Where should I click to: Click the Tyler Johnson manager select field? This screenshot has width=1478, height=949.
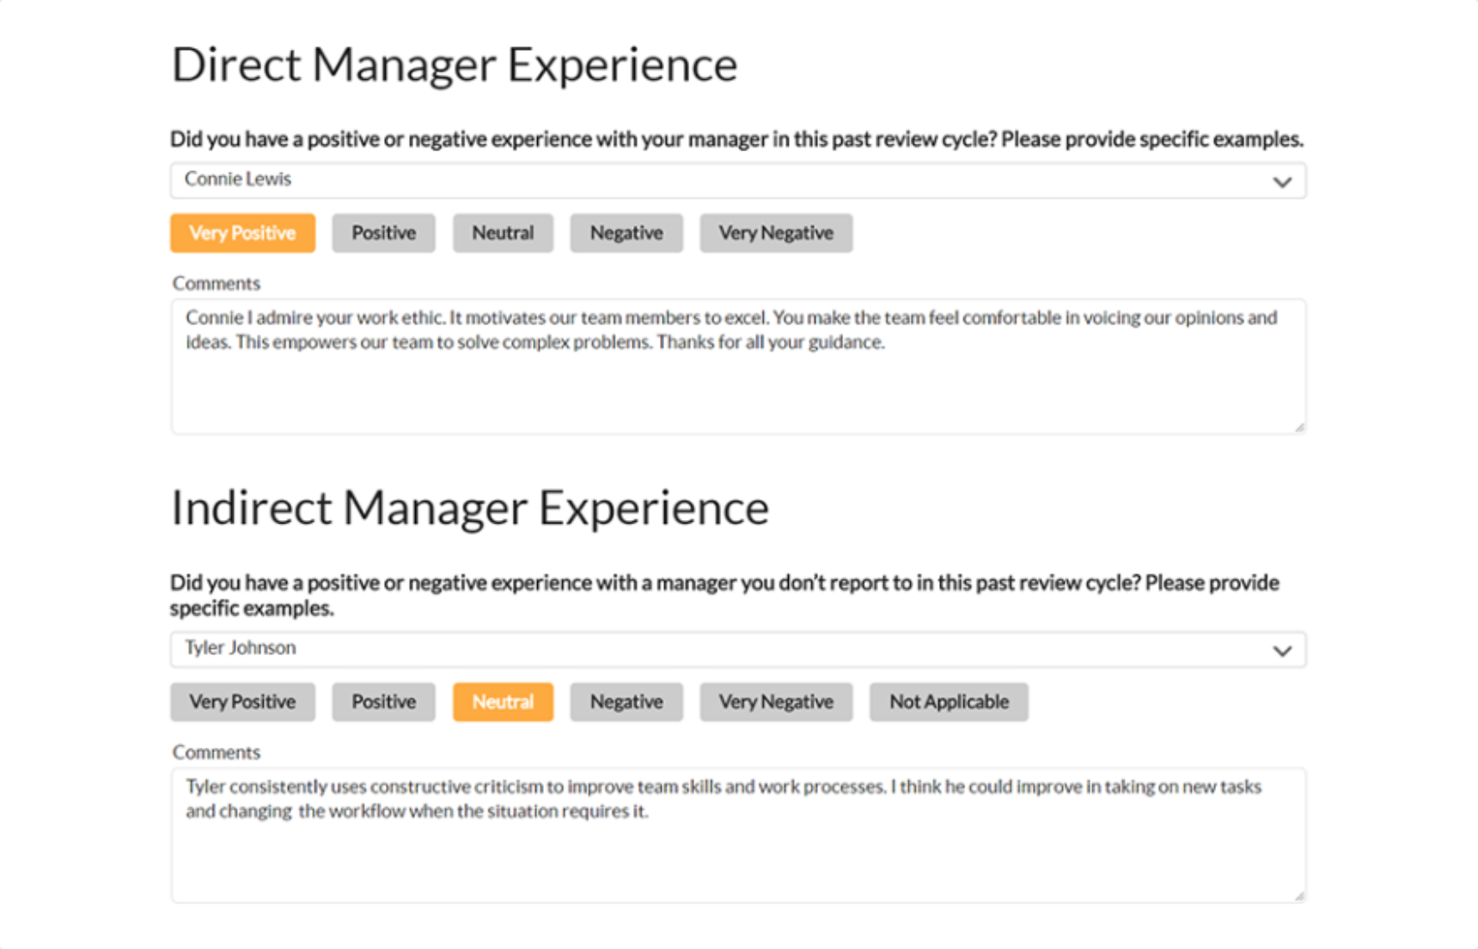coord(687,649)
